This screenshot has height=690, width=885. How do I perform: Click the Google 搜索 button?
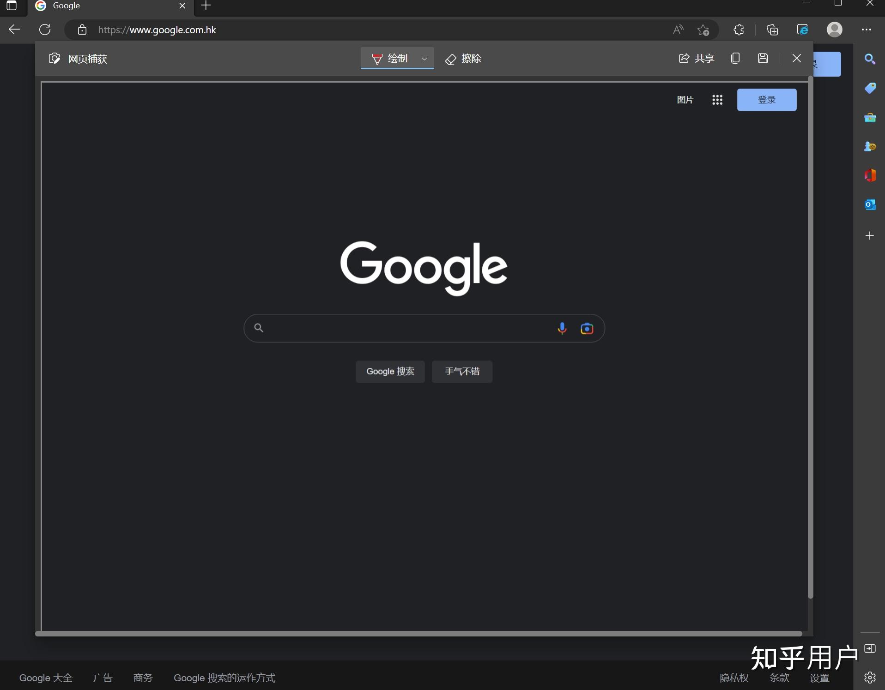(390, 372)
